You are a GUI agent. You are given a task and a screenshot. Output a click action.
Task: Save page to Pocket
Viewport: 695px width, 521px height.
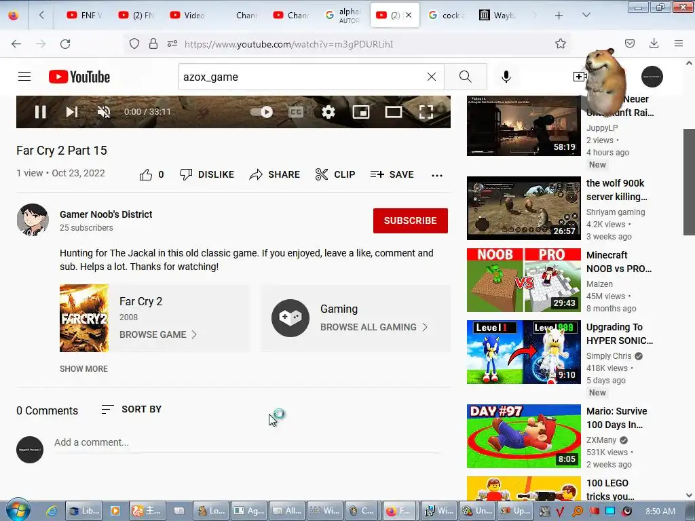629,43
